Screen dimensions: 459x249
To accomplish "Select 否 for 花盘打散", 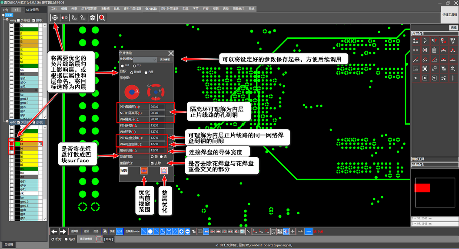I will [x=161, y=157].
